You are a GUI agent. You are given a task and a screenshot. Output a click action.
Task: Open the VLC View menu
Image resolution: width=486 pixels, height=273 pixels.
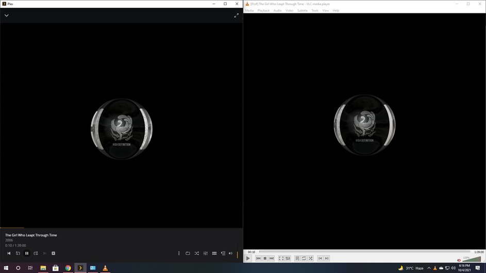(x=325, y=10)
